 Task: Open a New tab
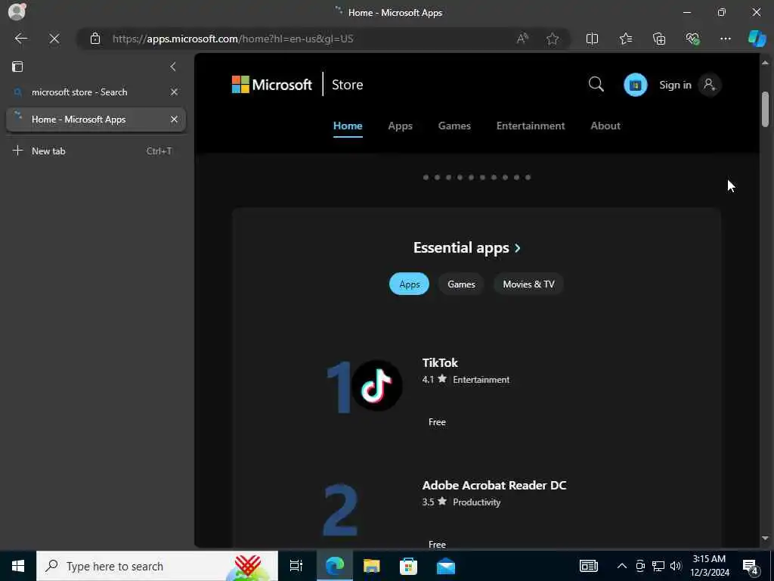coord(96,151)
